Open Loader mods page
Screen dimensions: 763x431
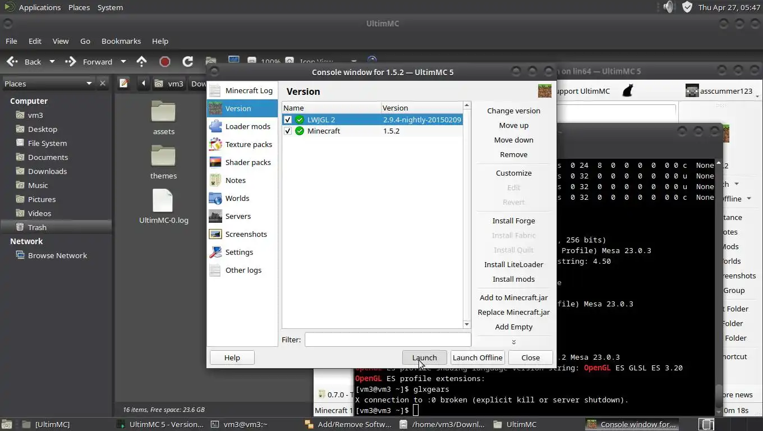242,126
